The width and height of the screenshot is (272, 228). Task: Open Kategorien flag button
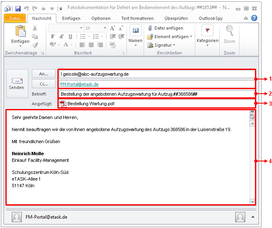(208, 35)
